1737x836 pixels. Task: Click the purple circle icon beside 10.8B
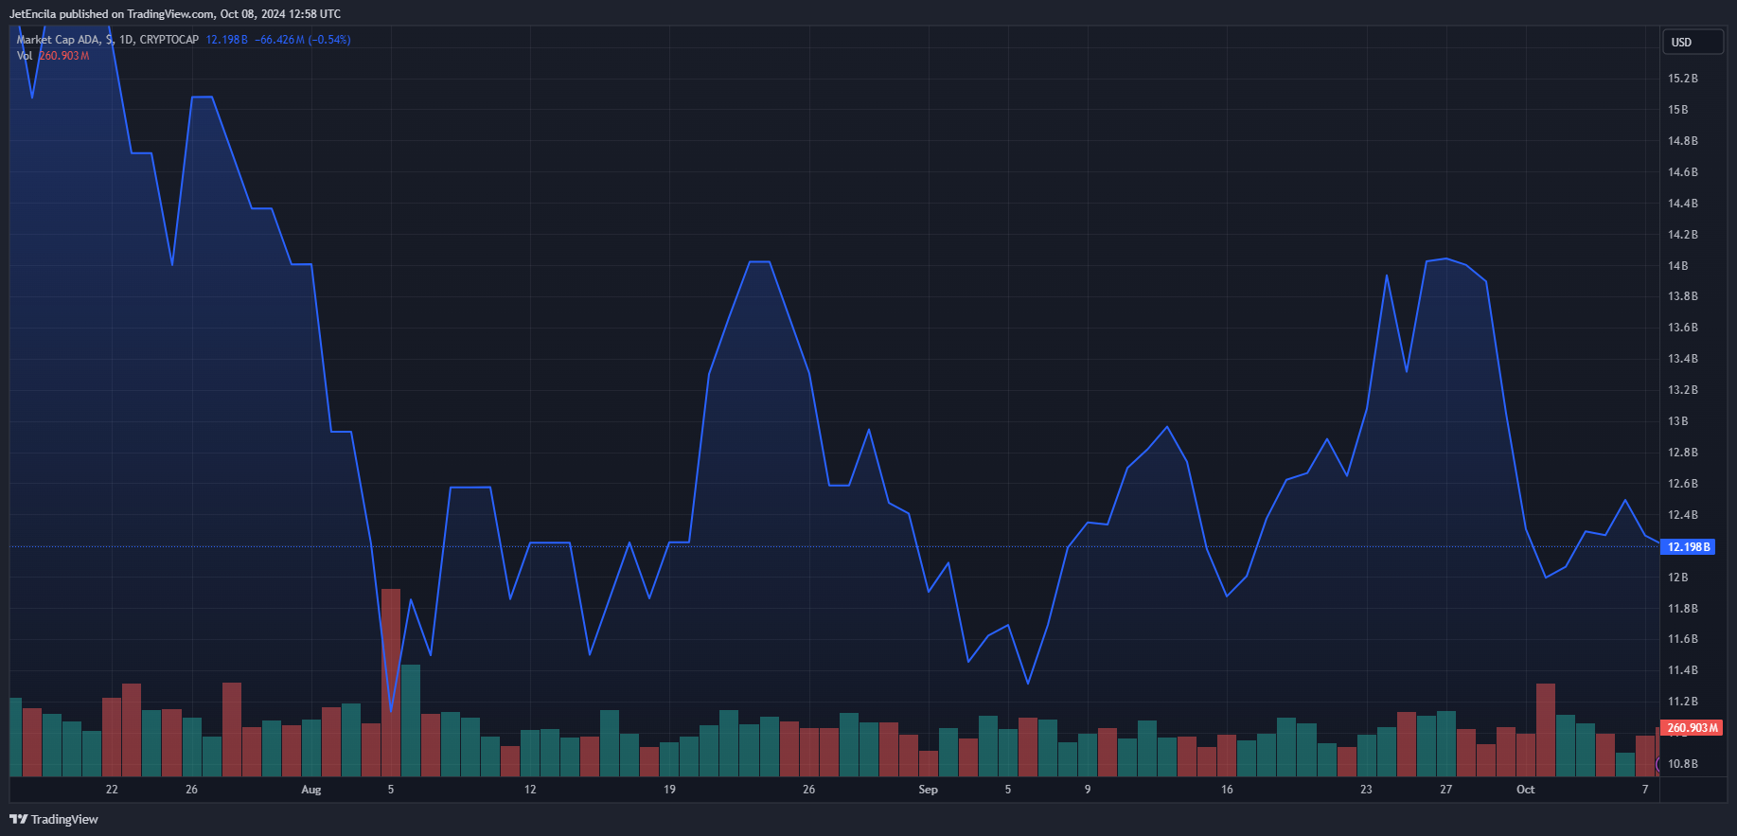coord(1657,764)
